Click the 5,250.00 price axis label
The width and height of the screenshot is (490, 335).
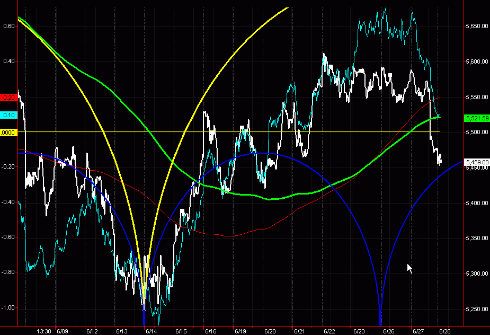click(477, 309)
